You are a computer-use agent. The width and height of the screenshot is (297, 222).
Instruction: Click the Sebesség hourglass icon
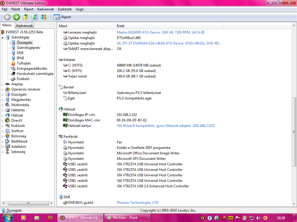tap(8, 152)
